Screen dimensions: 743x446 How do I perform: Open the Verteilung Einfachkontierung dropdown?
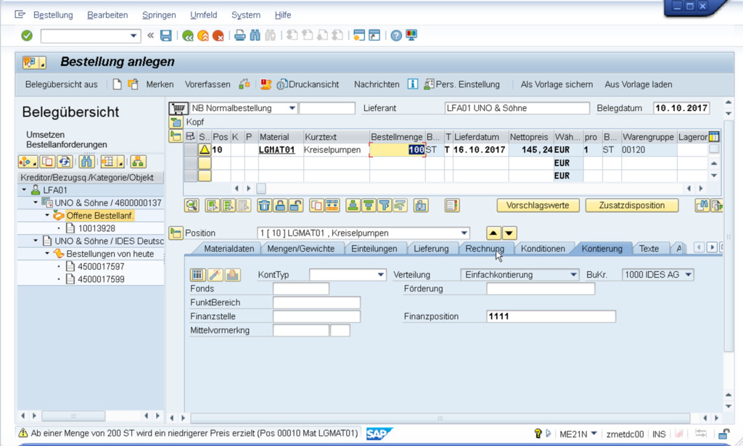click(x=572, y=275)
